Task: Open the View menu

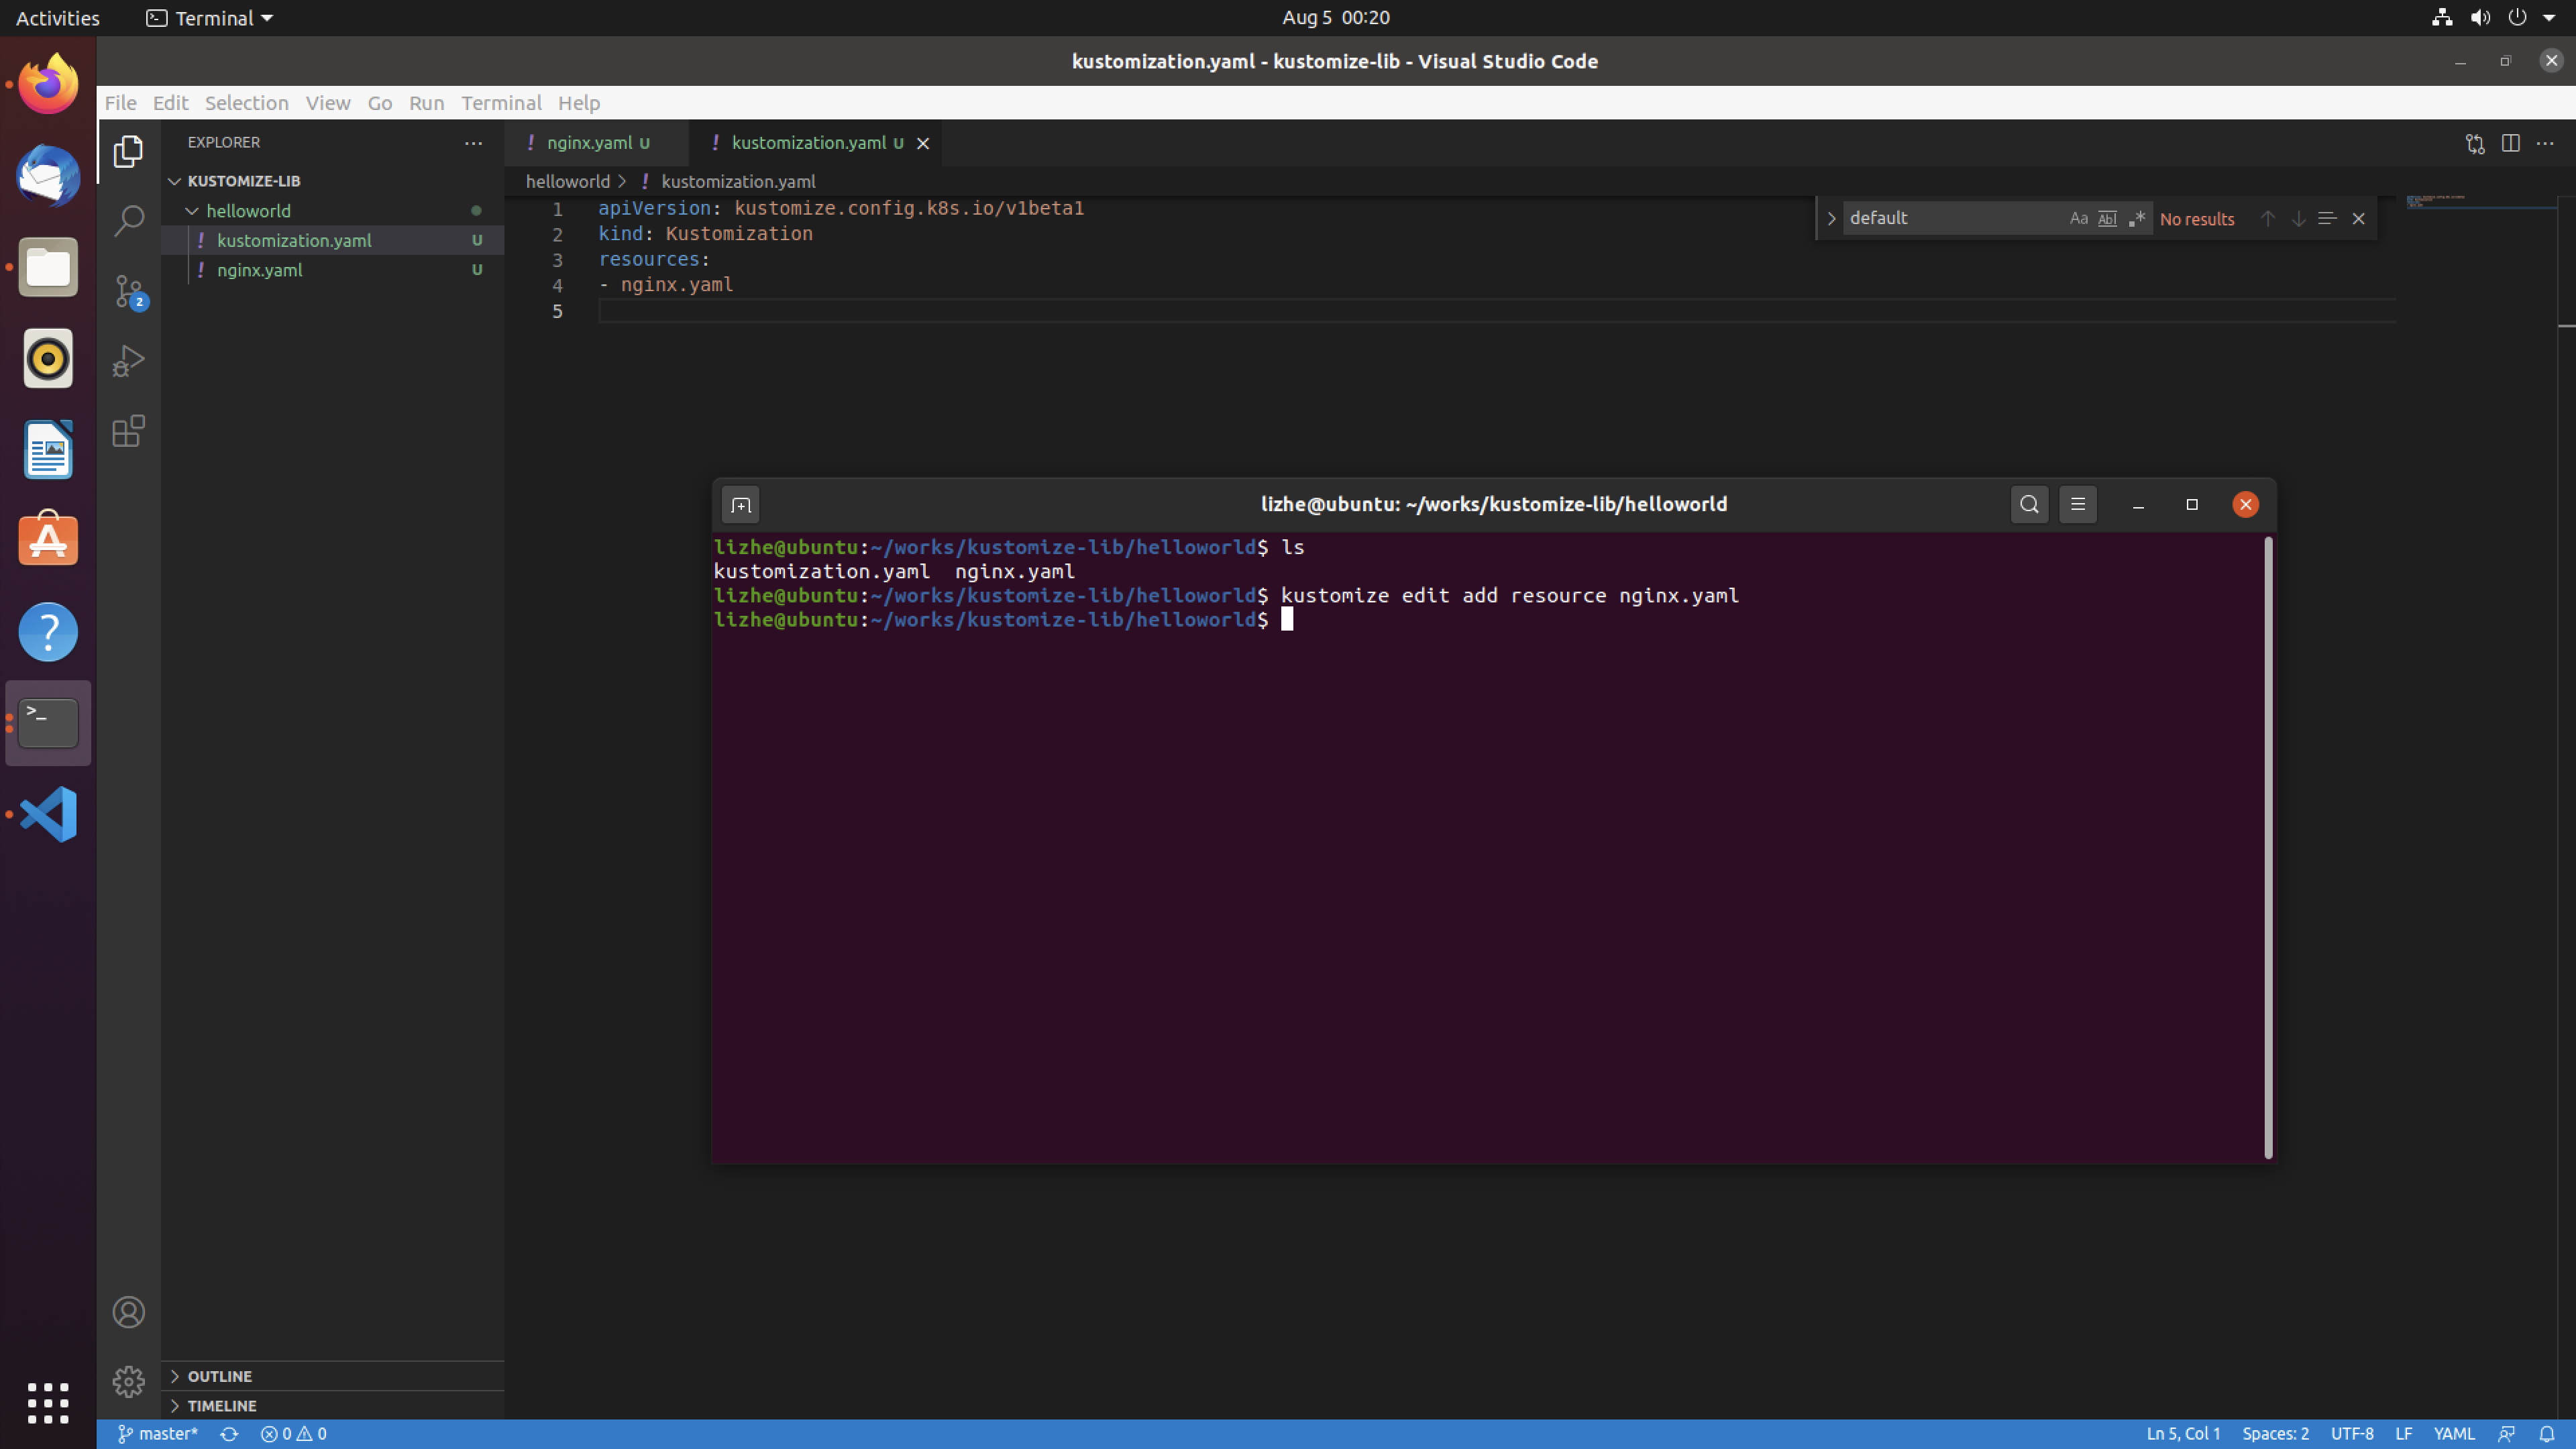Action: [327, 102]
